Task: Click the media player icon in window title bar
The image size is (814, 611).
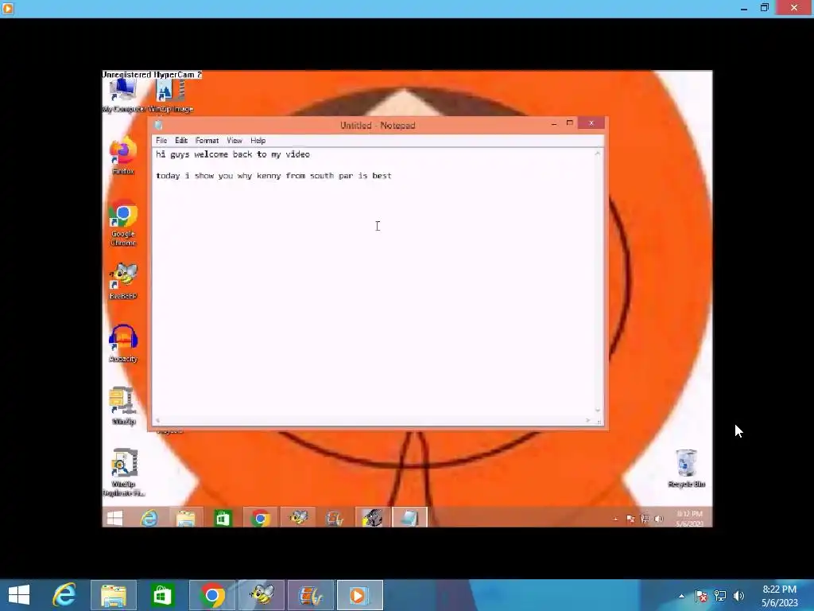Action: [x=8, y=8]
